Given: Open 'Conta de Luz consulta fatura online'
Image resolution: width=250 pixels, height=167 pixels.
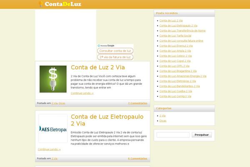Looking at the screenshot, I should click(181, 41).
